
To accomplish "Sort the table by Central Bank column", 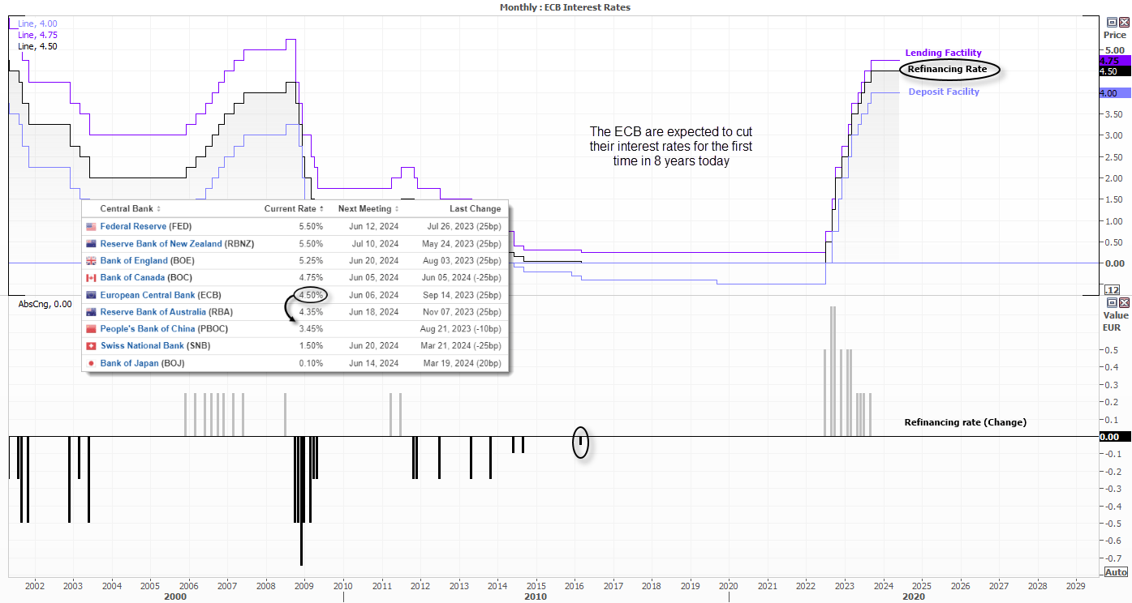I will point(130,209).
